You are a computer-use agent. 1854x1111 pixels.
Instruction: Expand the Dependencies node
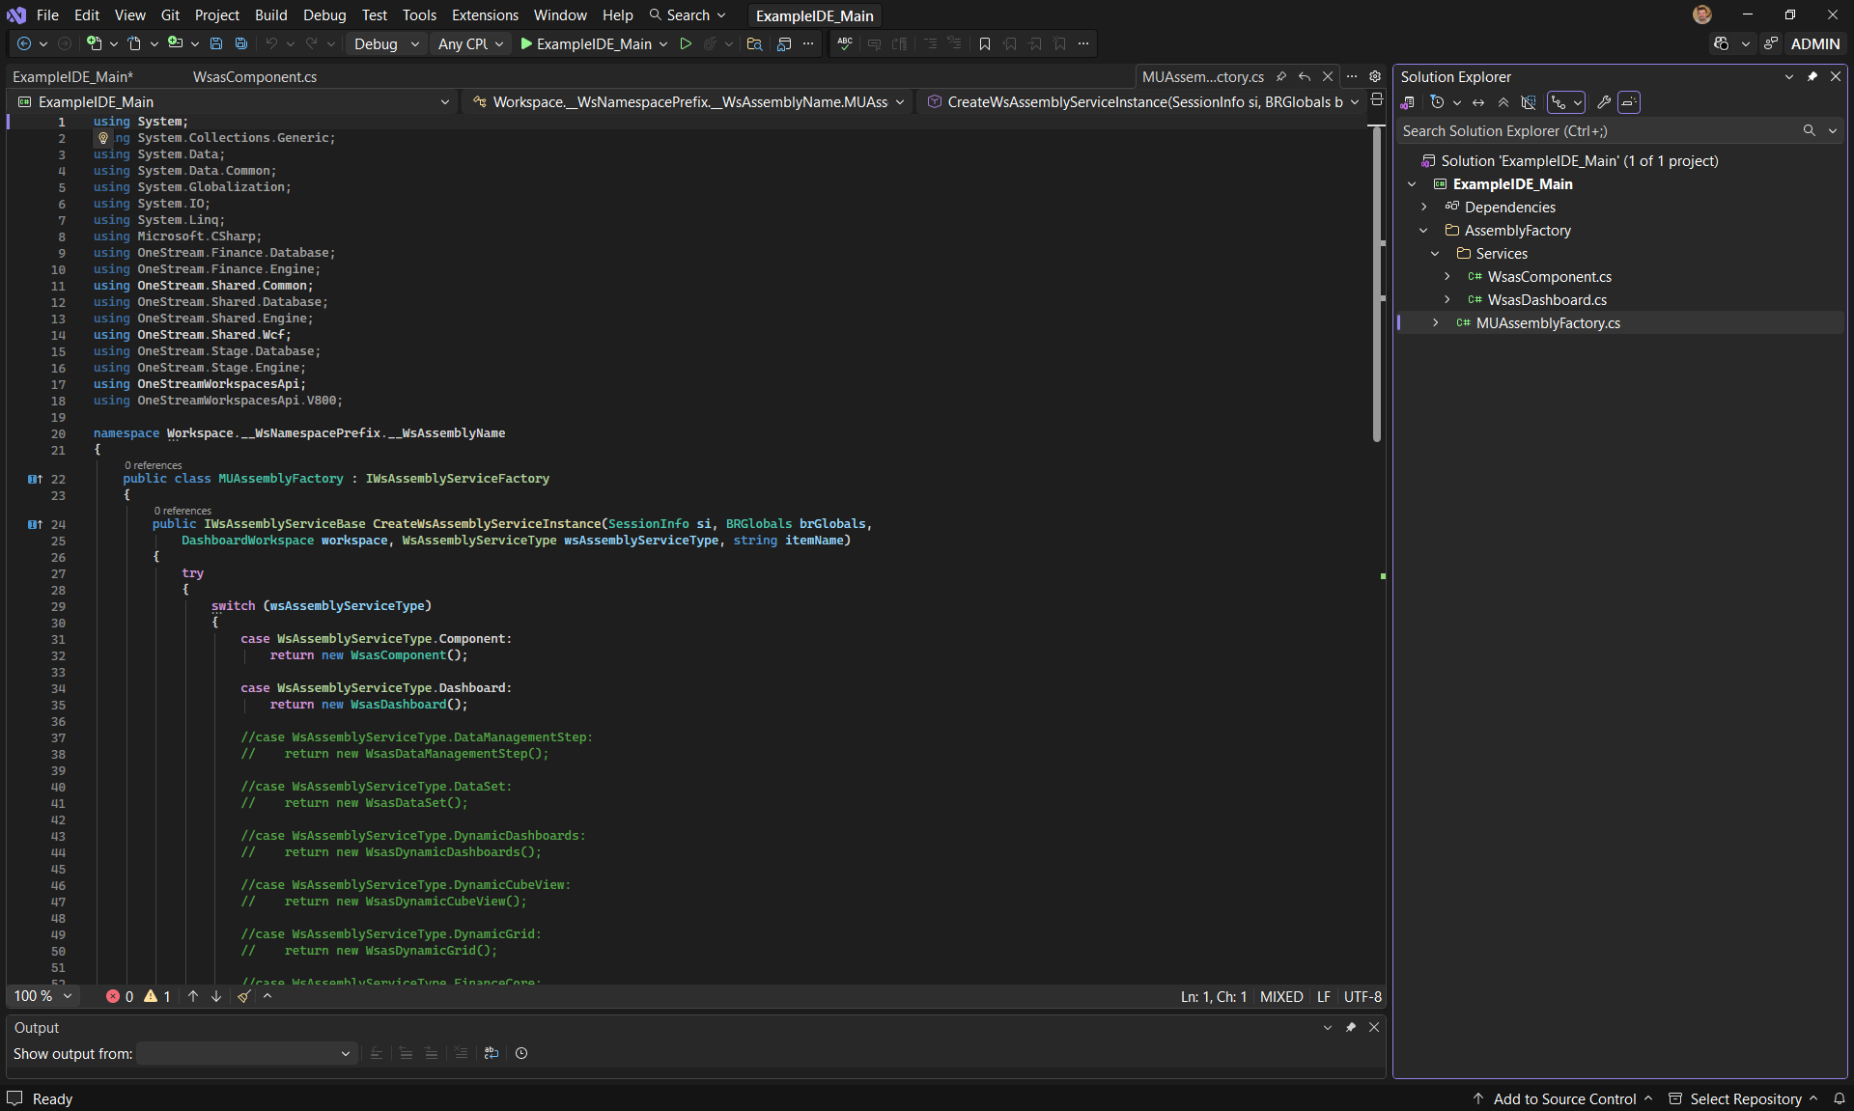click(x=1423, y=208)
